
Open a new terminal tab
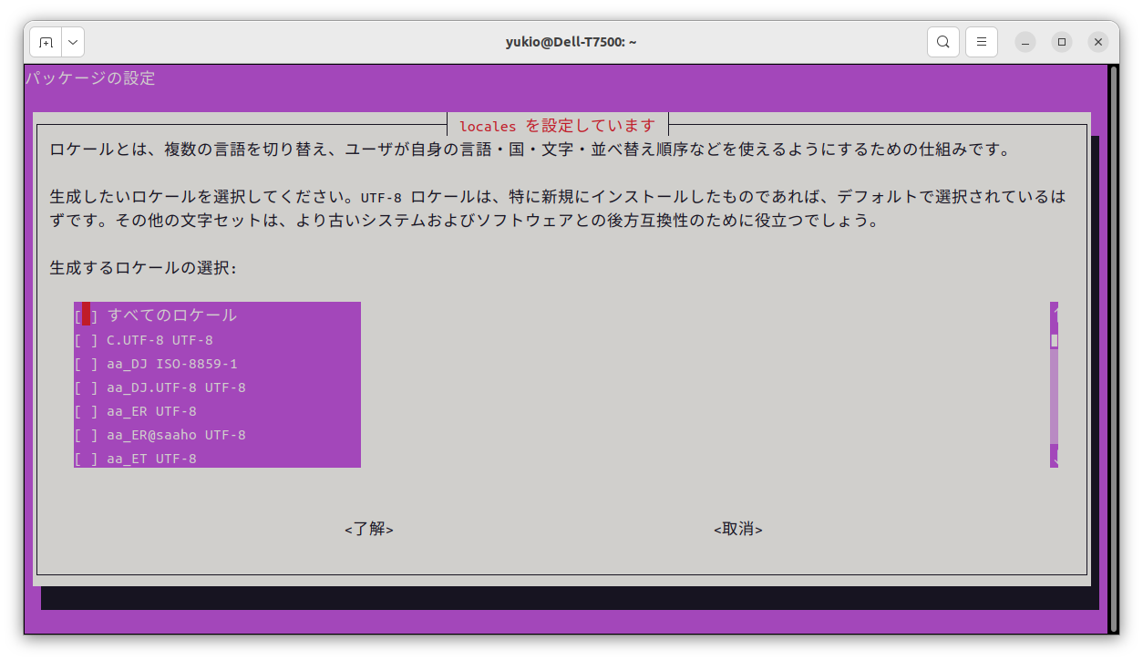46,41
